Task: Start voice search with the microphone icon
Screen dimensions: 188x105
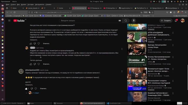Action: point(134,21)
